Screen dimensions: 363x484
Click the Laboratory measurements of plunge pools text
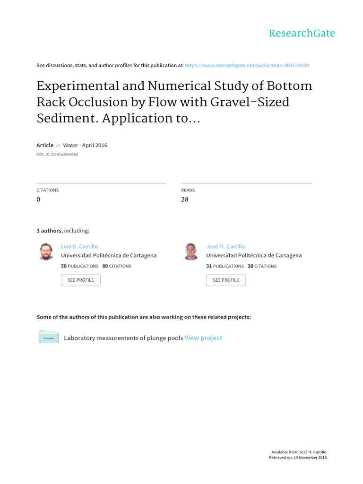pyautogui.click(x=123, y=338)
